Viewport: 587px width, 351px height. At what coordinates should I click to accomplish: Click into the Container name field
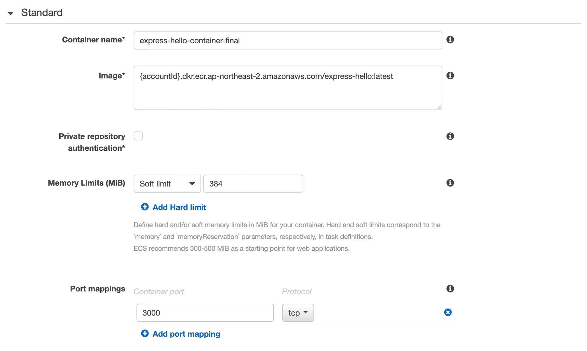[287, 40]
